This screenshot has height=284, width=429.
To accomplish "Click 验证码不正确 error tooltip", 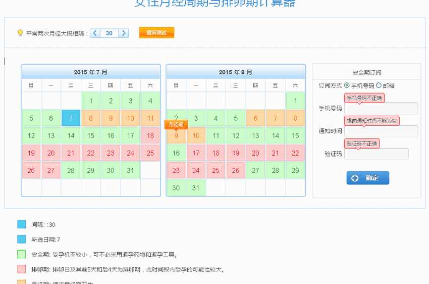I will click(x=362, y=144).
